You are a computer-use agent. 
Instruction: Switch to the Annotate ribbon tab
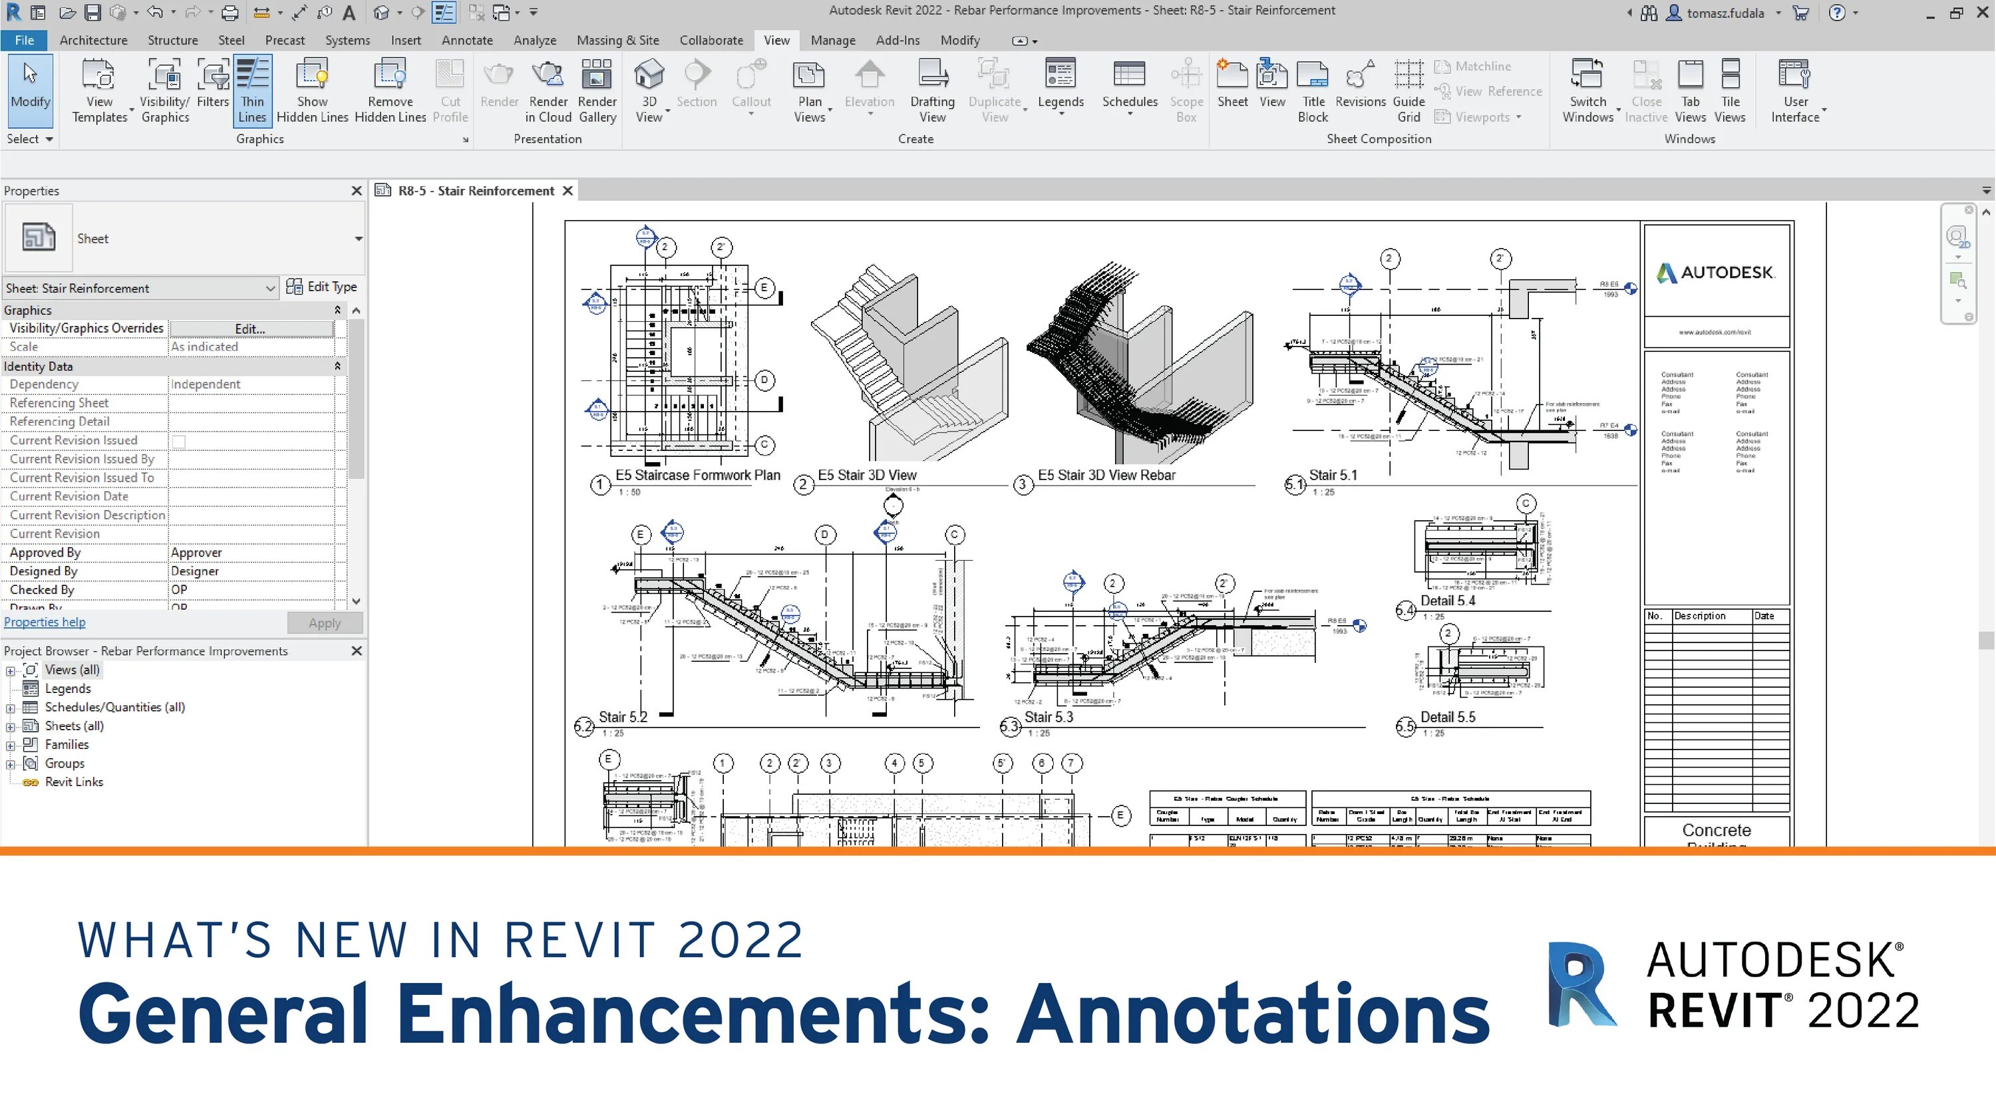point(466,41)
